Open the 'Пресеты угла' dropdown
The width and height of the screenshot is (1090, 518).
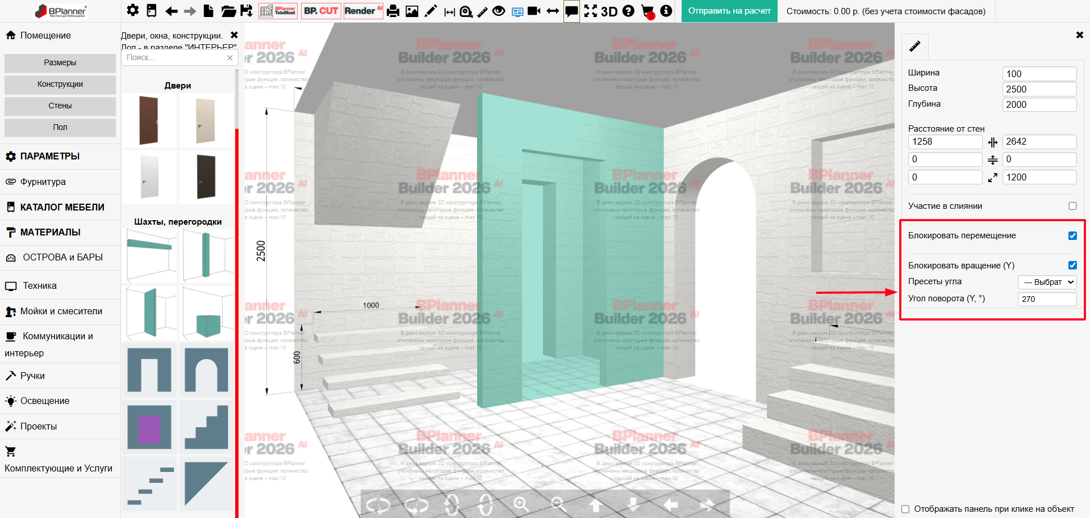pyautogui.click(x=1047, y=282)
